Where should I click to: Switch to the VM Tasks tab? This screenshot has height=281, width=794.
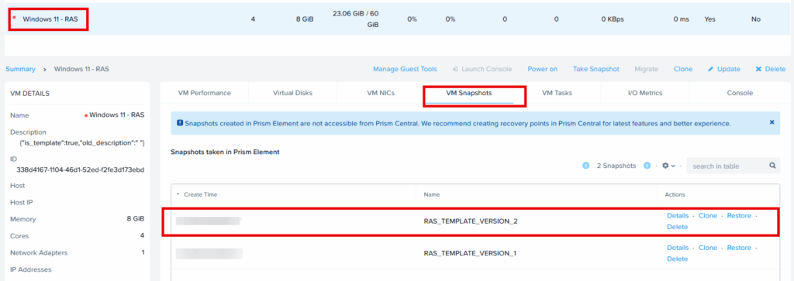coord(557,93)
